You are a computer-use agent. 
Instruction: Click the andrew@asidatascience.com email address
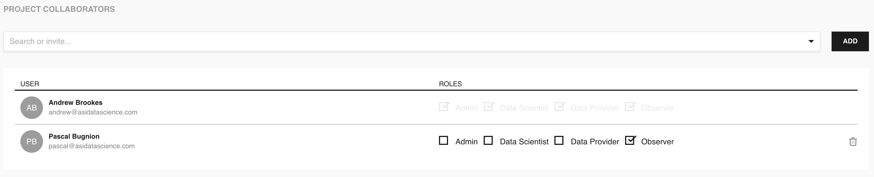point(92,112)
